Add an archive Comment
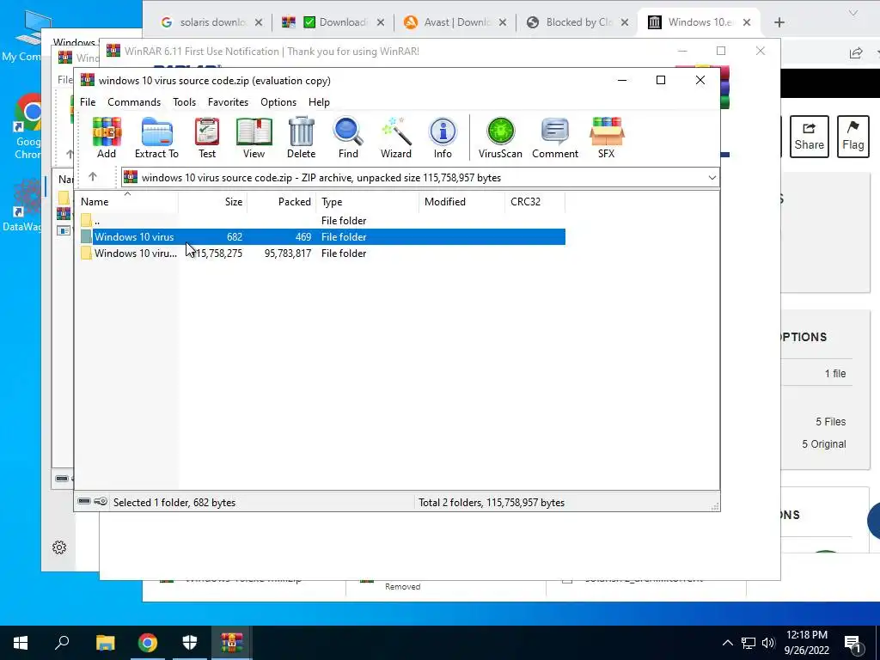The width and height of the screenshot is (880, 660). click(x=555, y=137)
